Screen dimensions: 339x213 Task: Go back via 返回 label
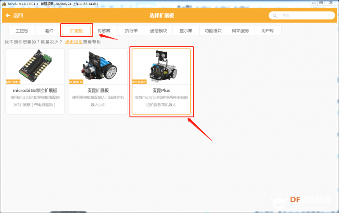[x=18, y=15]
